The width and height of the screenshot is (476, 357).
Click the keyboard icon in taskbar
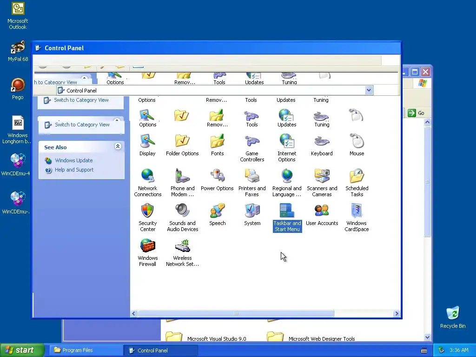coord(424,350)
